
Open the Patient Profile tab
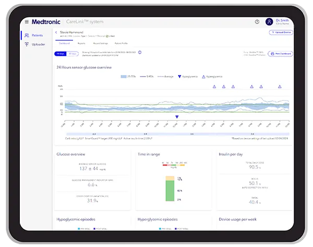[121, 43]
